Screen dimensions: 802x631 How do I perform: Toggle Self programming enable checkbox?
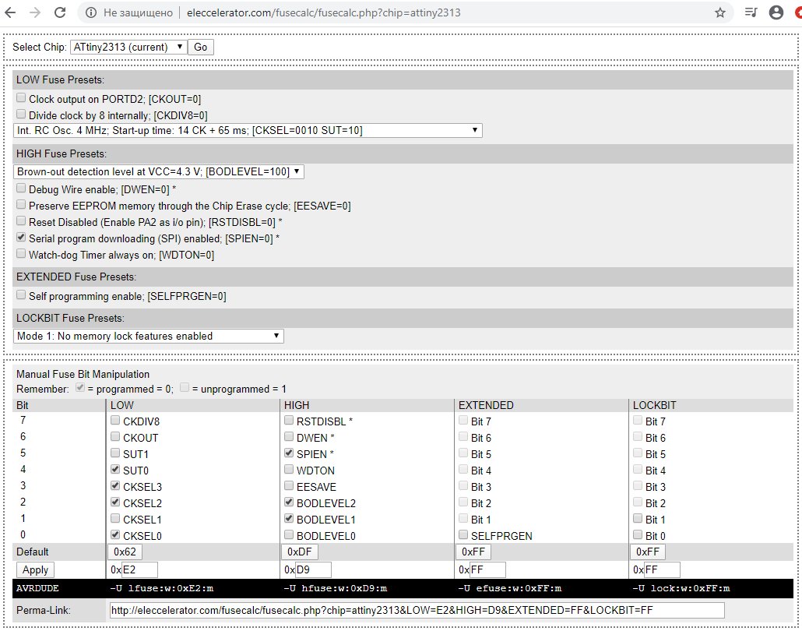pos(21,294)
